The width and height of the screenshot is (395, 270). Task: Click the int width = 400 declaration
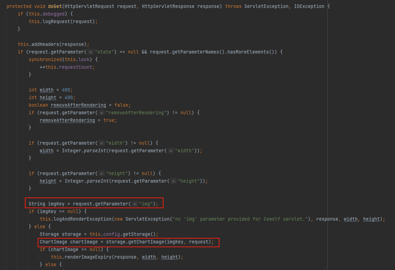tap(51, 90)
